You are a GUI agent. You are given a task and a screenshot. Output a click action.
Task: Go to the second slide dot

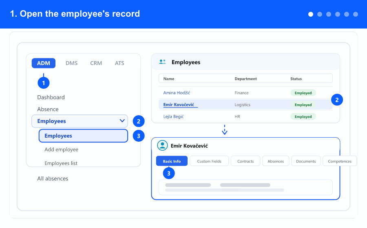pos(320,14)
